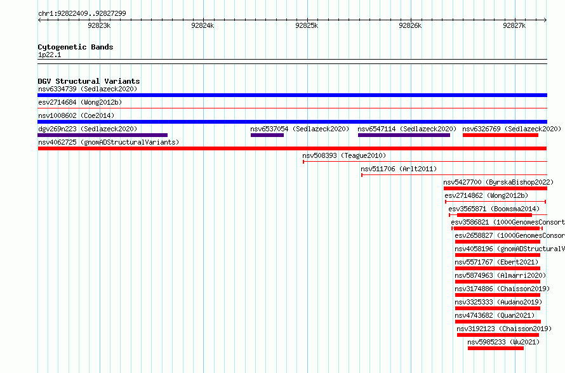Select the 1p22.1 cytogenetic band label
This screenshot has width=565, height=373.
[50, 55]
